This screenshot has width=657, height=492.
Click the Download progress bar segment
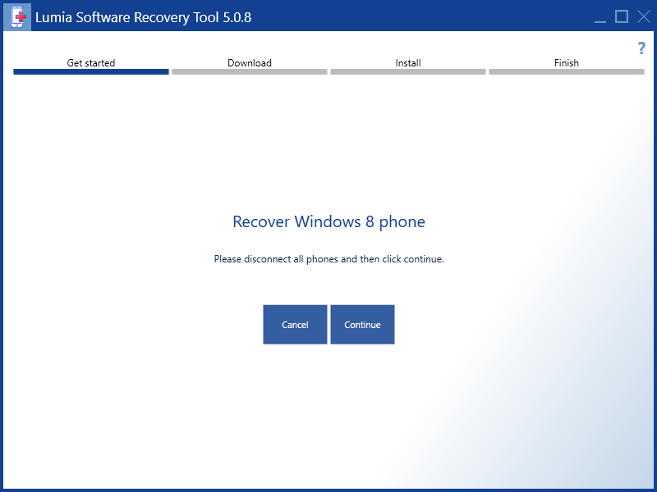250,72
